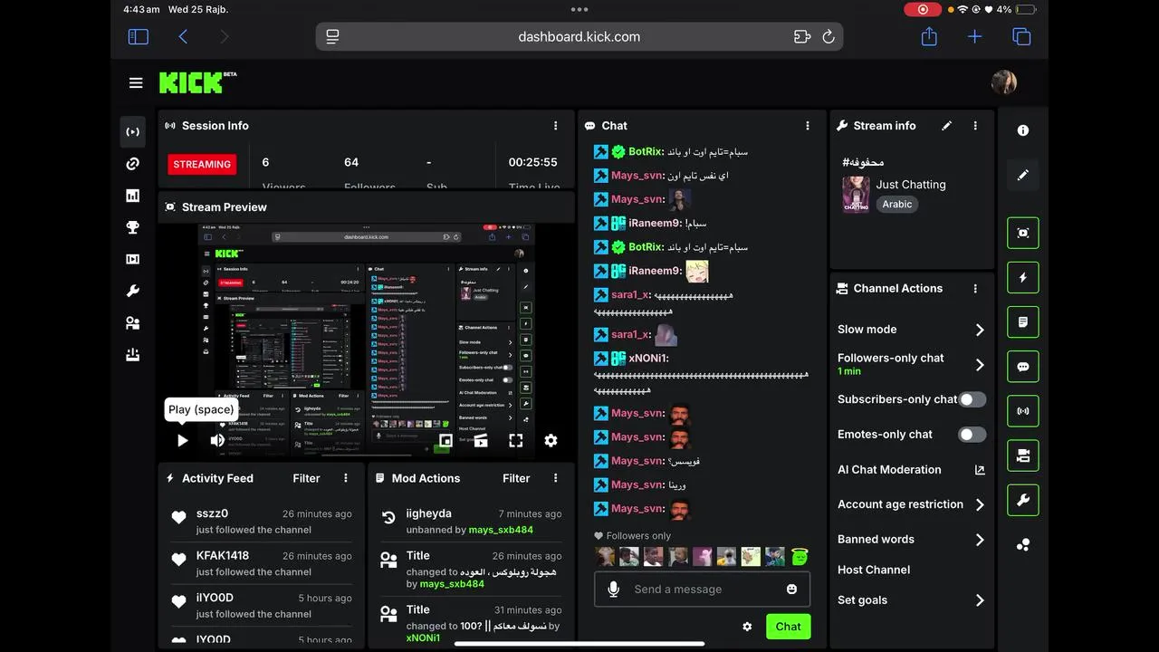Open AI Chat Moderation external link
The width and height of the screenshot is (1159, 652).
[x=979, y=470]
